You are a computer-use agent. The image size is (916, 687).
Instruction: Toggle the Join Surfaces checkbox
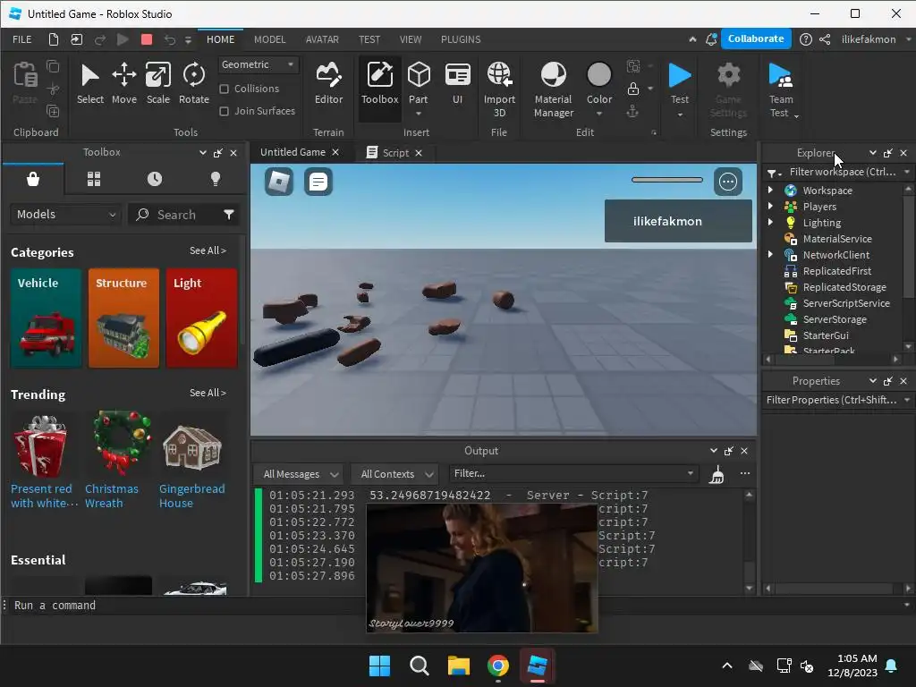point(225,111)
